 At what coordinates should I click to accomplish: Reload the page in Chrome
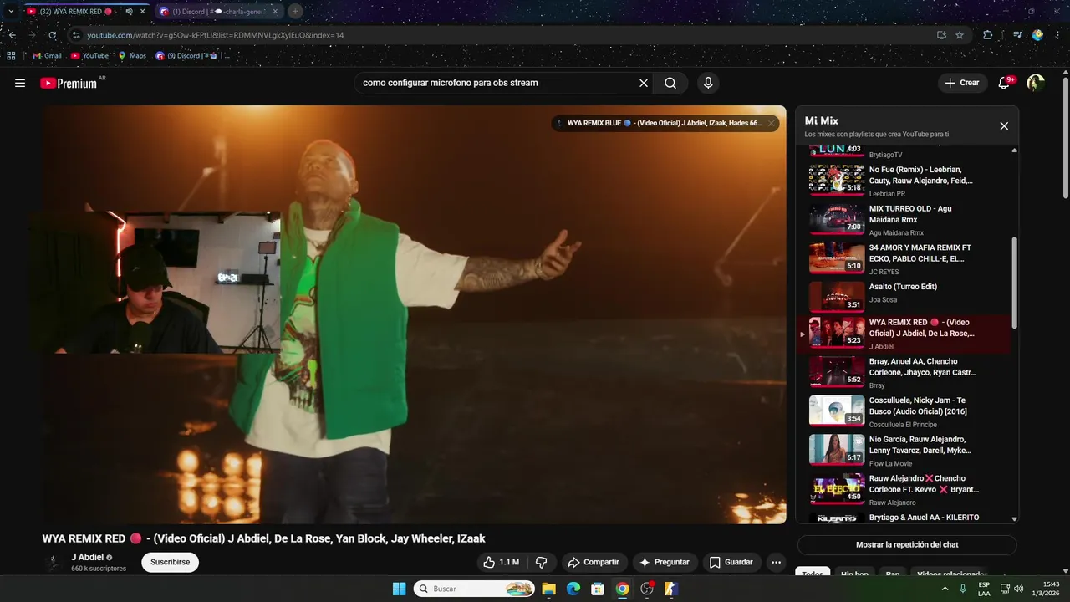[x=53, y=35]
